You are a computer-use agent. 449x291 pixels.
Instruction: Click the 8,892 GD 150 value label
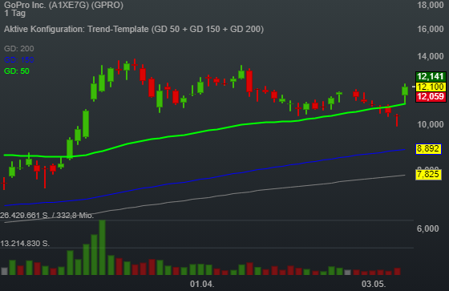pos(428,148)
